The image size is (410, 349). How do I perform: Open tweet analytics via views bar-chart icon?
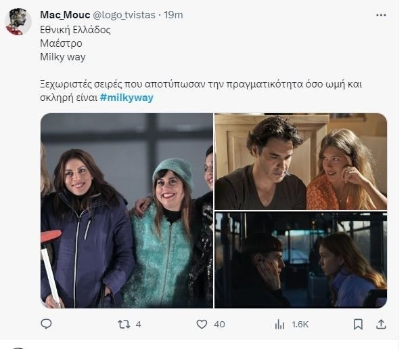(277, 325)
